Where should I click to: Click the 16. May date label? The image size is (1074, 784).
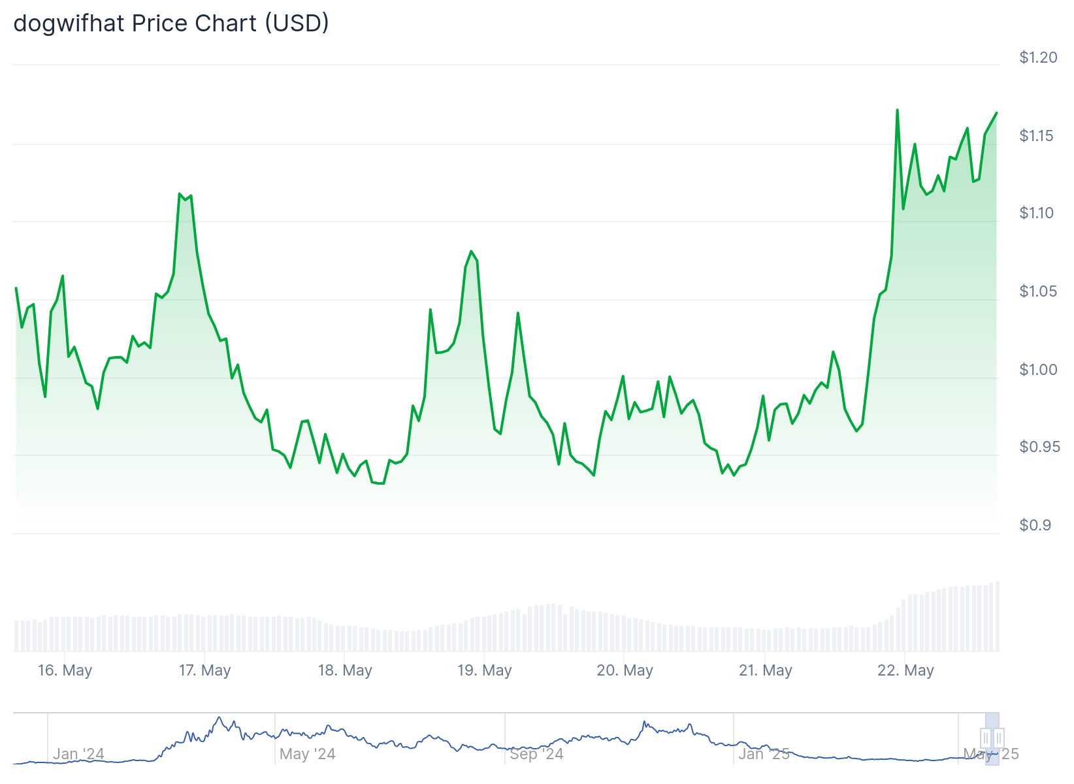[65, 670]
